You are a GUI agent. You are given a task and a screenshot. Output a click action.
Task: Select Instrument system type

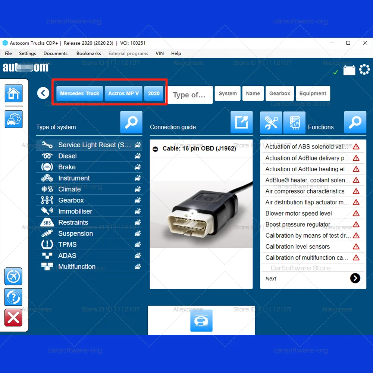click(x=89, y=178)
